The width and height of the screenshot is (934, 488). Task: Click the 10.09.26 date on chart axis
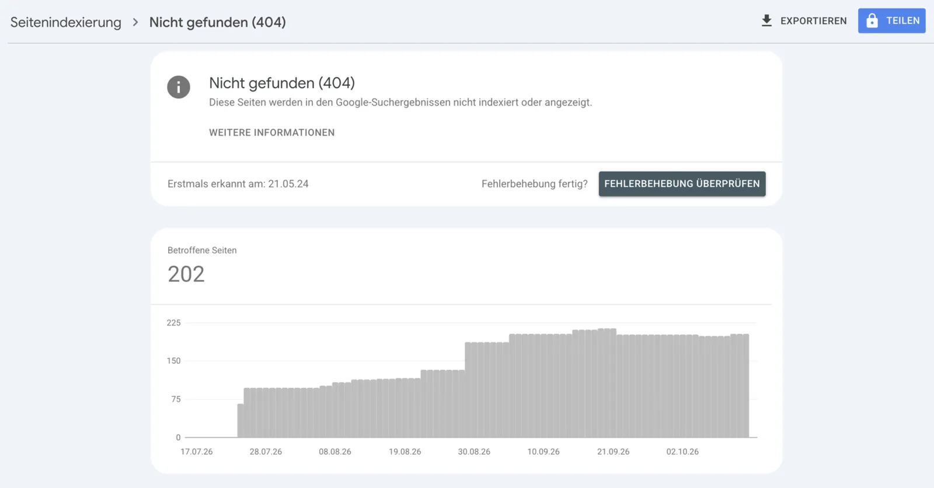click(543, 452)
